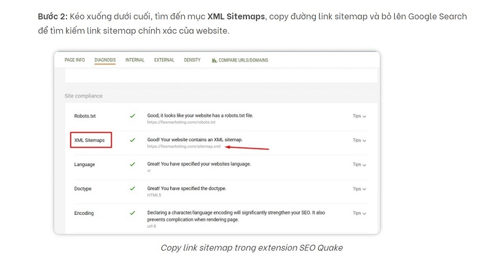The width and height of the screenshot is (483, 262).
Task: Click the 'Robots.txt' row label
Action: pyautogui.click(x=85, y=116)
